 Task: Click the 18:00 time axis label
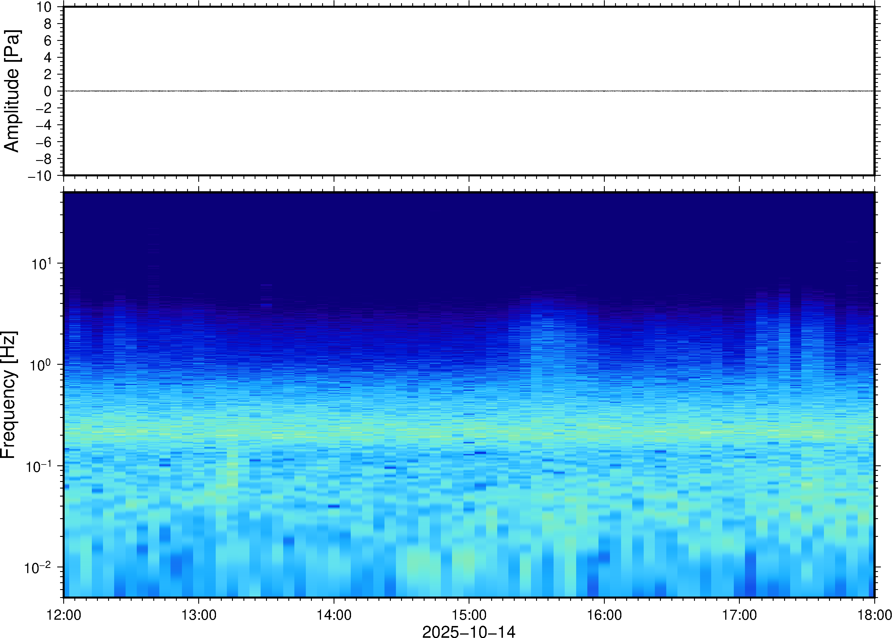point(874,615)
